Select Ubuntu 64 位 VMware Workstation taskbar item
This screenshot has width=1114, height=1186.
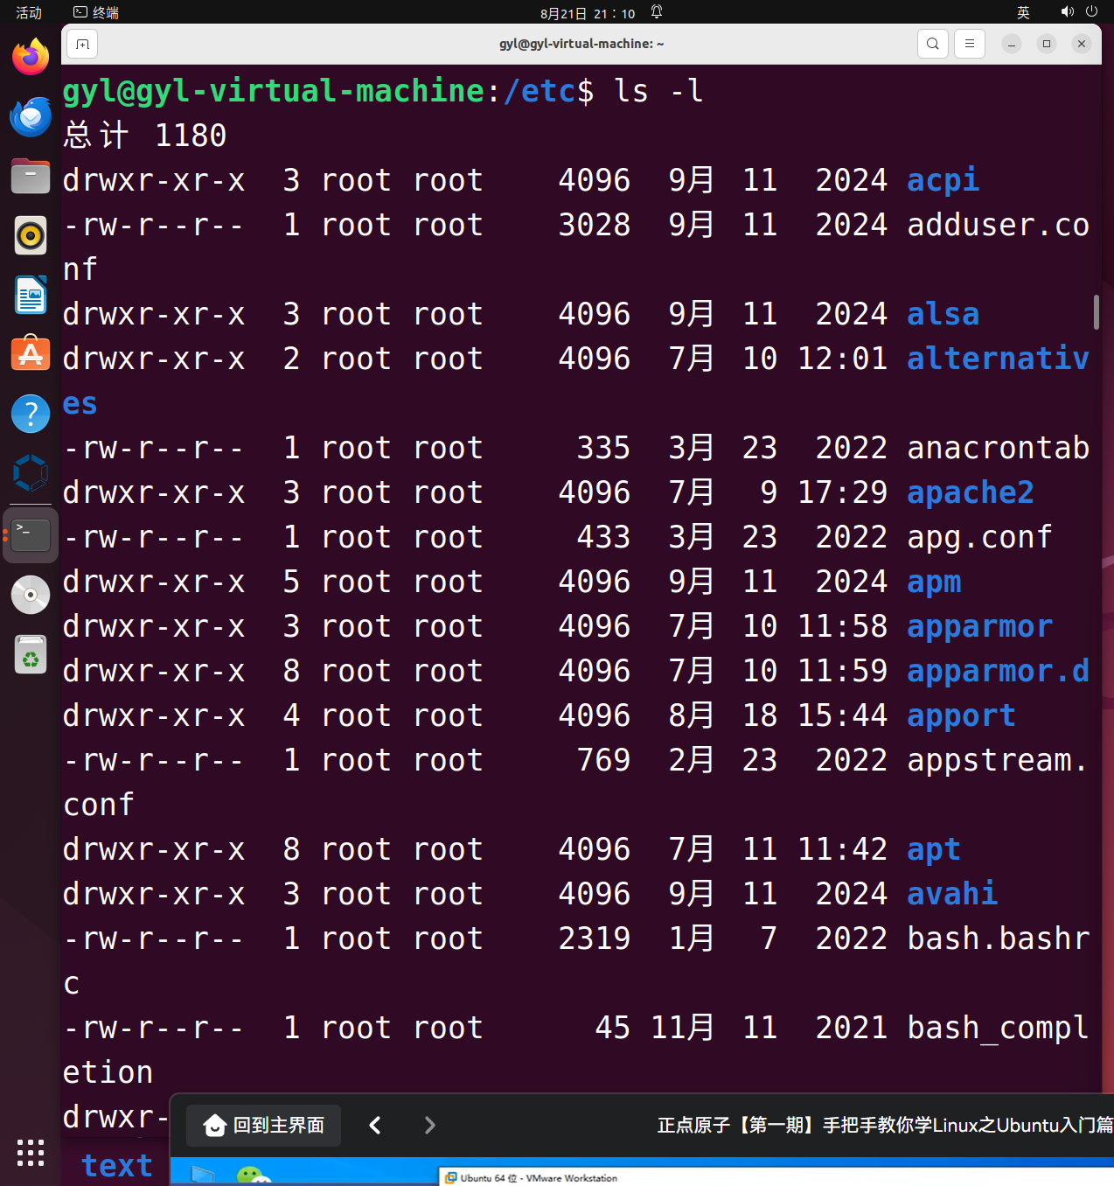(532, 1178)
